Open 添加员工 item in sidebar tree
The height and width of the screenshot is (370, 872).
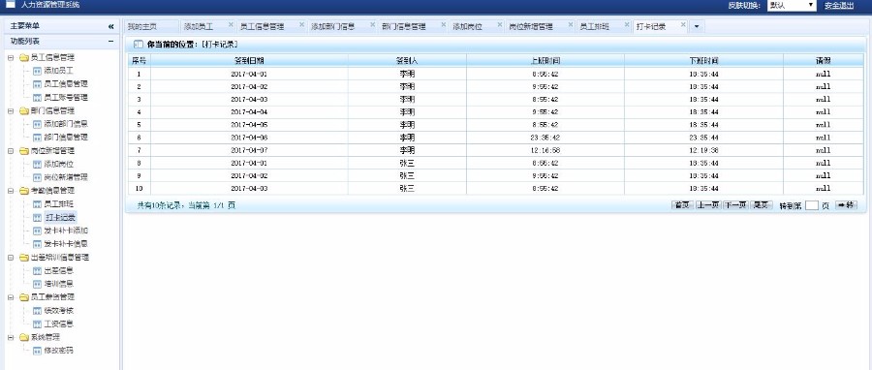tap(58, 71)
